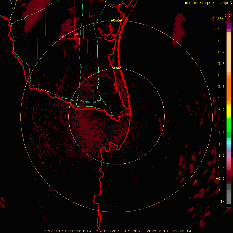
Task: Click the 1.0 scale value
Action: click(x=221, y=156)
